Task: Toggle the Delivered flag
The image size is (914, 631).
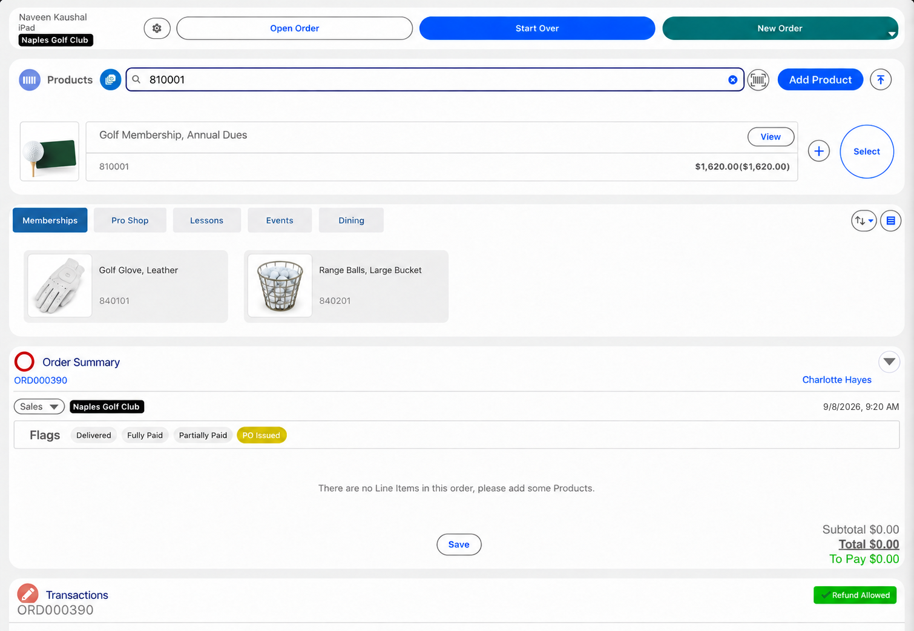Action: pyautogui.click(x=94, y=435)
